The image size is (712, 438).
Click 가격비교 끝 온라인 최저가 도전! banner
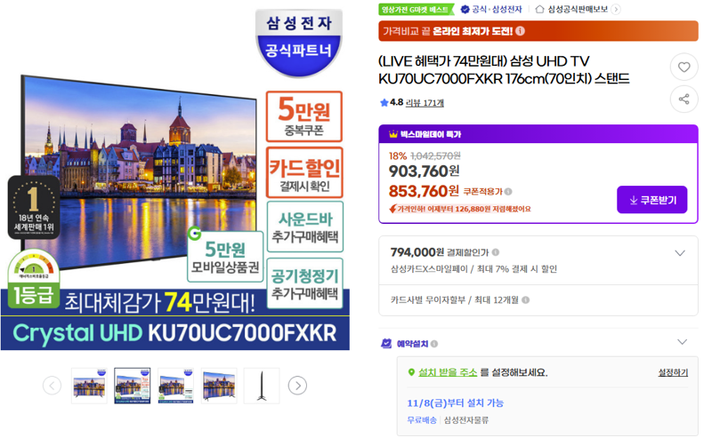coord(538,31)
